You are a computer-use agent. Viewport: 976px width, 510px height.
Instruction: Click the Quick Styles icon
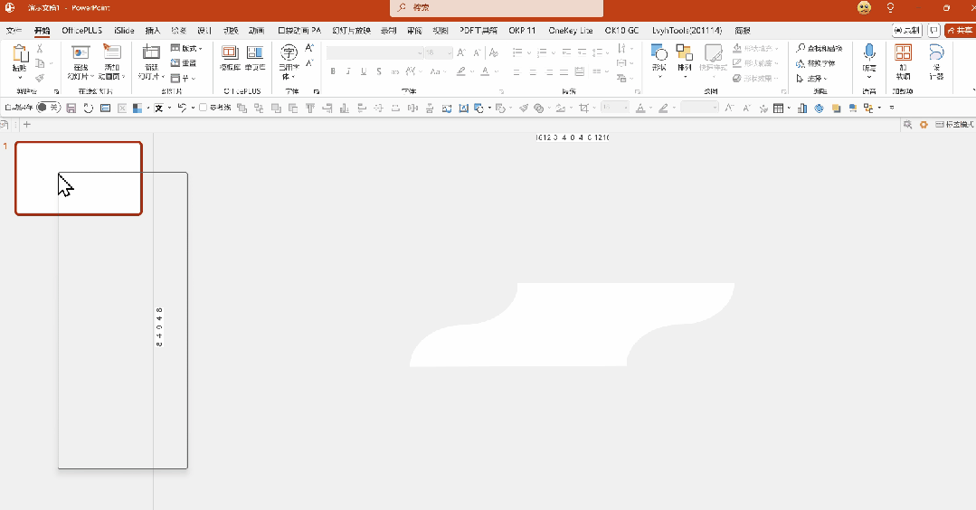click(713, 52)
